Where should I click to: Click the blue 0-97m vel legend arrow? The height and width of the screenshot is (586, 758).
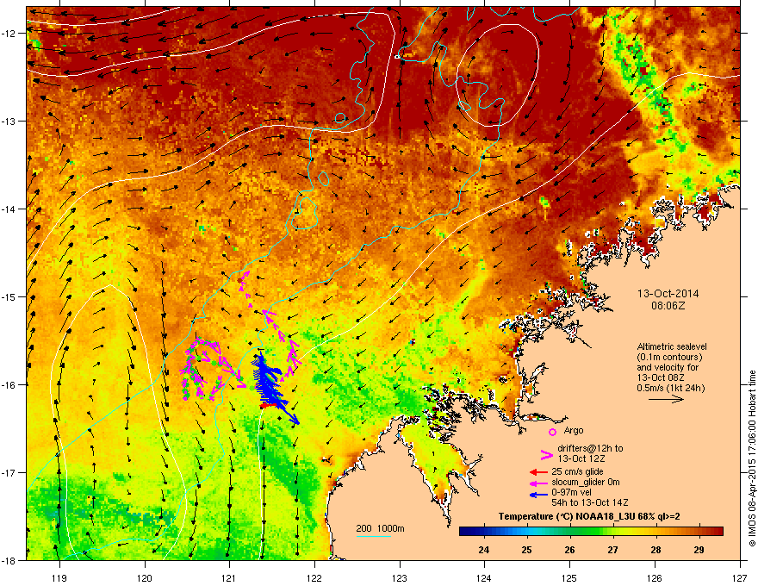tap(538, 495)
